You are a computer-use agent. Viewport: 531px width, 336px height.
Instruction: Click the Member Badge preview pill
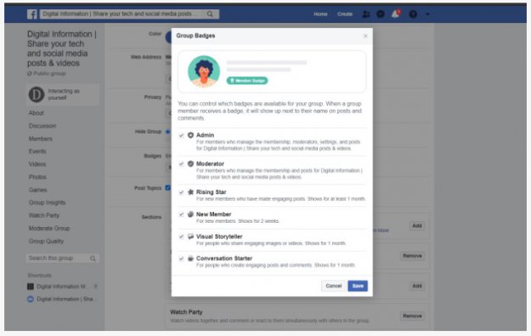(x=247, y=81)
